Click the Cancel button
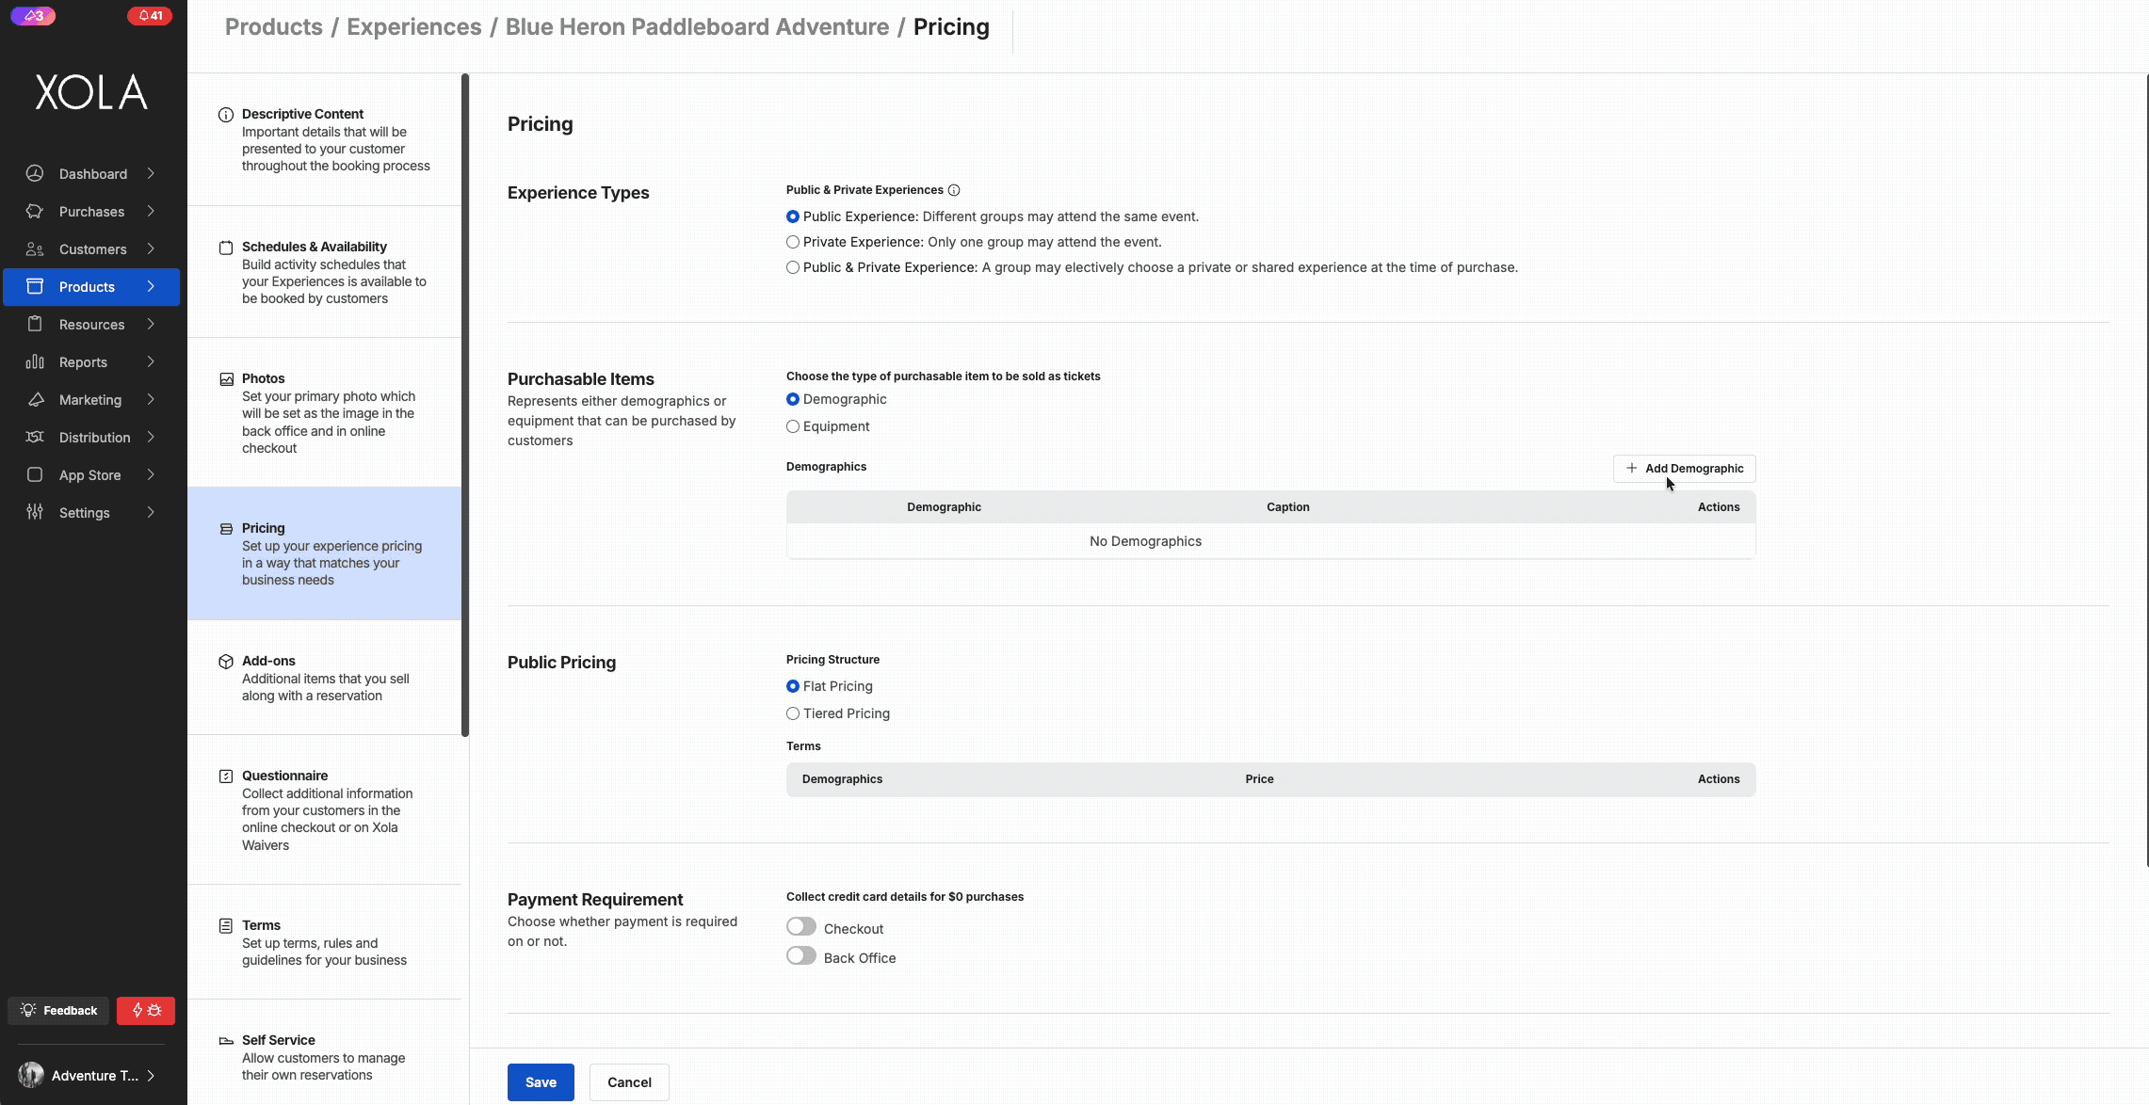 629,1082
